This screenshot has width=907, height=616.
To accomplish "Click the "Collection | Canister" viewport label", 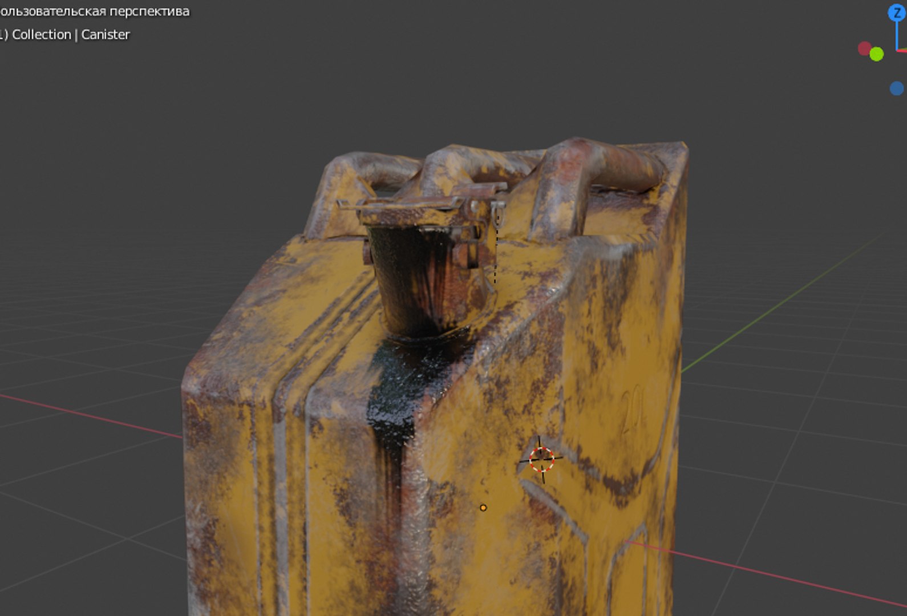I will 71,35.
